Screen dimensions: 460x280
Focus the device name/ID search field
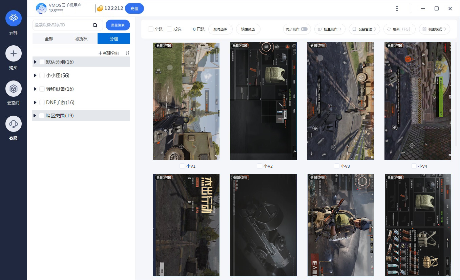coord(68,25)
